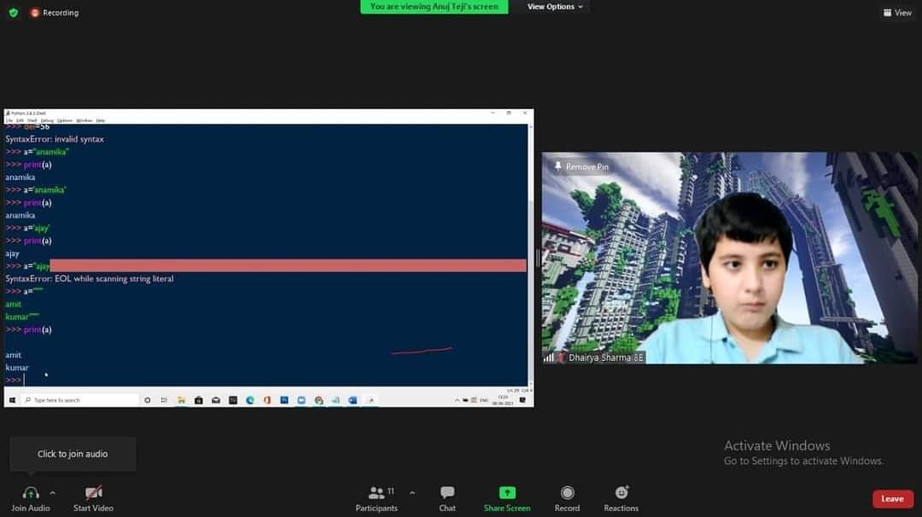Viewport: 922px width, 517px height.
Task: Open the notification center in shared taskbar
Action: [522, 400]
